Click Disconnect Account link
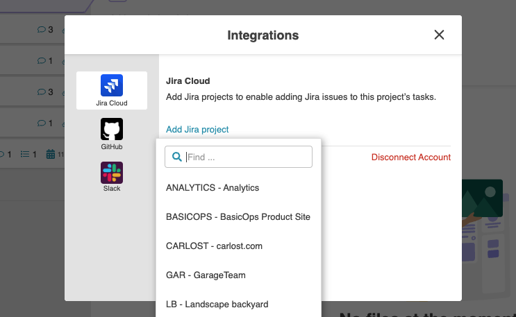Screen dimensions: 516x317 point(410,157)
